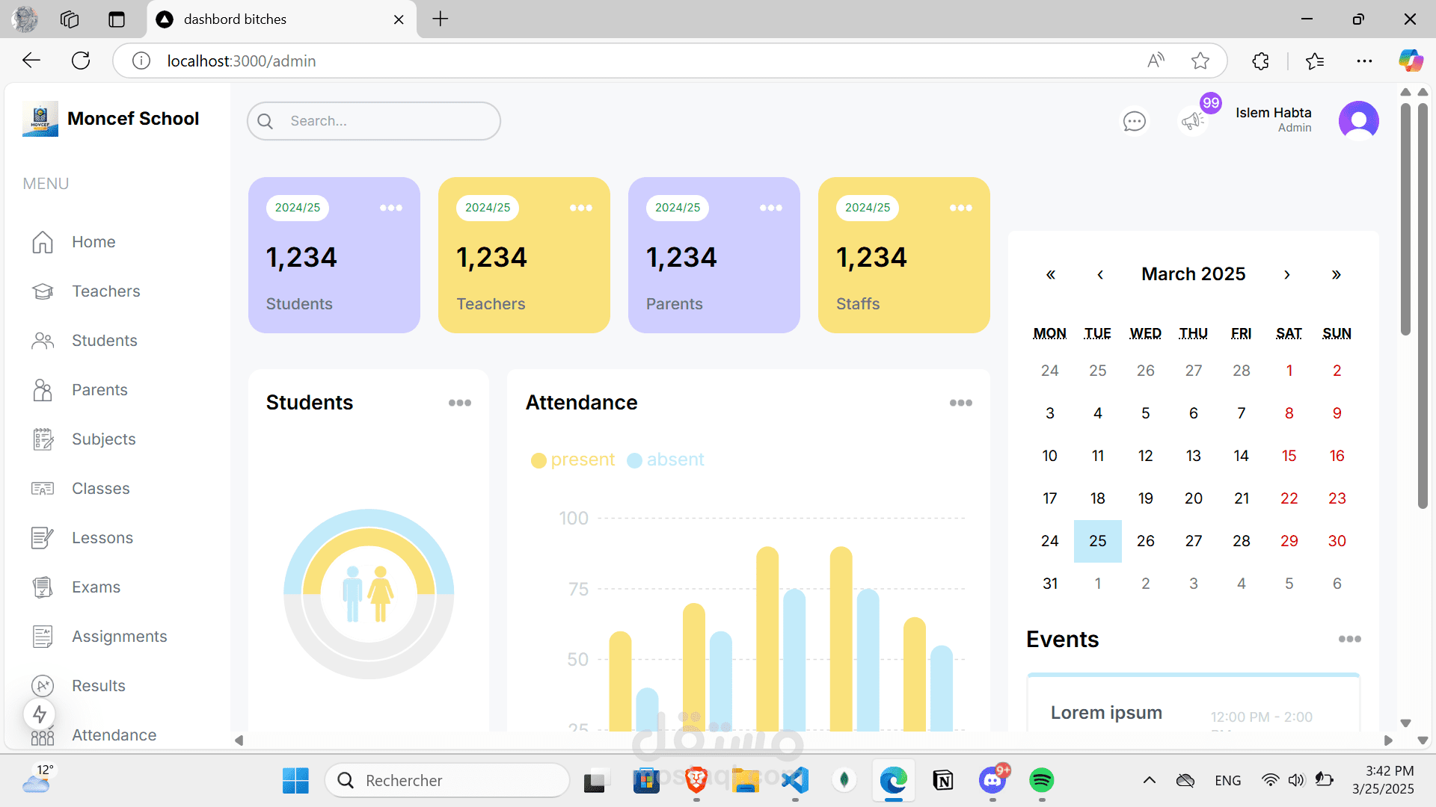This screenshot has height=807, width=1436.
Task: Jump back one year with double-left arrow
Action: click(x=1050, y=274)
